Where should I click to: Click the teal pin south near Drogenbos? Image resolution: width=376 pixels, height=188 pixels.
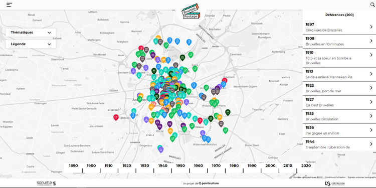coord(160,148)
